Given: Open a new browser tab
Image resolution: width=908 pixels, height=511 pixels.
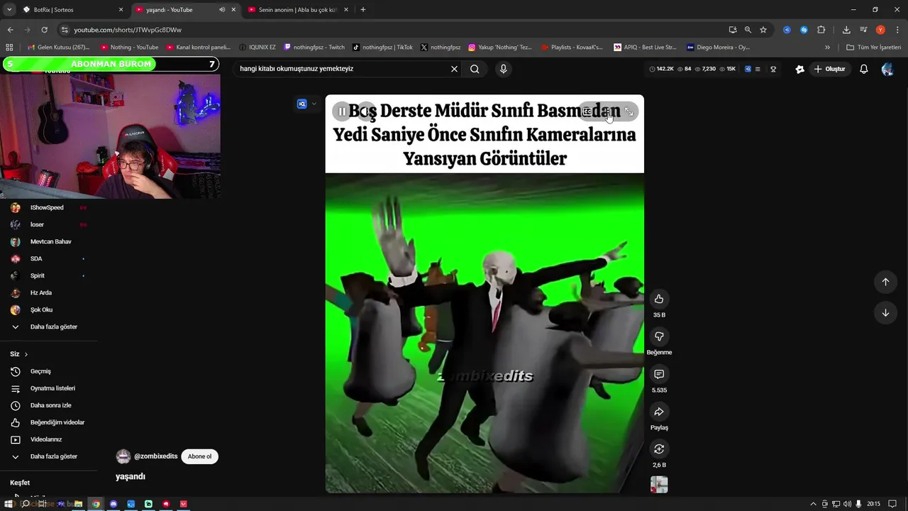Looking at the screenshot, I should (363, 10).
